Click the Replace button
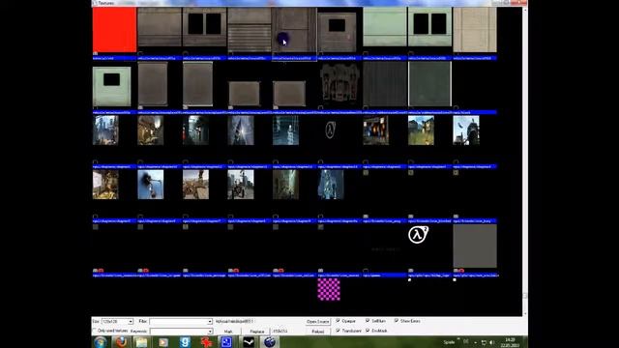619x348 pixels. (257, 332)
